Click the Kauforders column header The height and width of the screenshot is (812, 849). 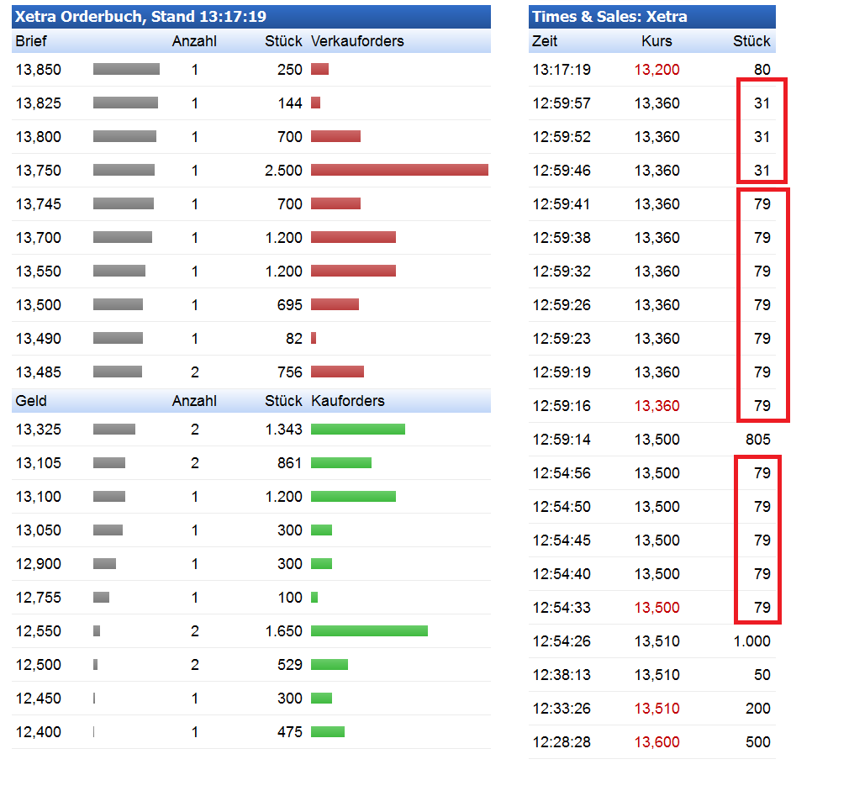[348, 401]
